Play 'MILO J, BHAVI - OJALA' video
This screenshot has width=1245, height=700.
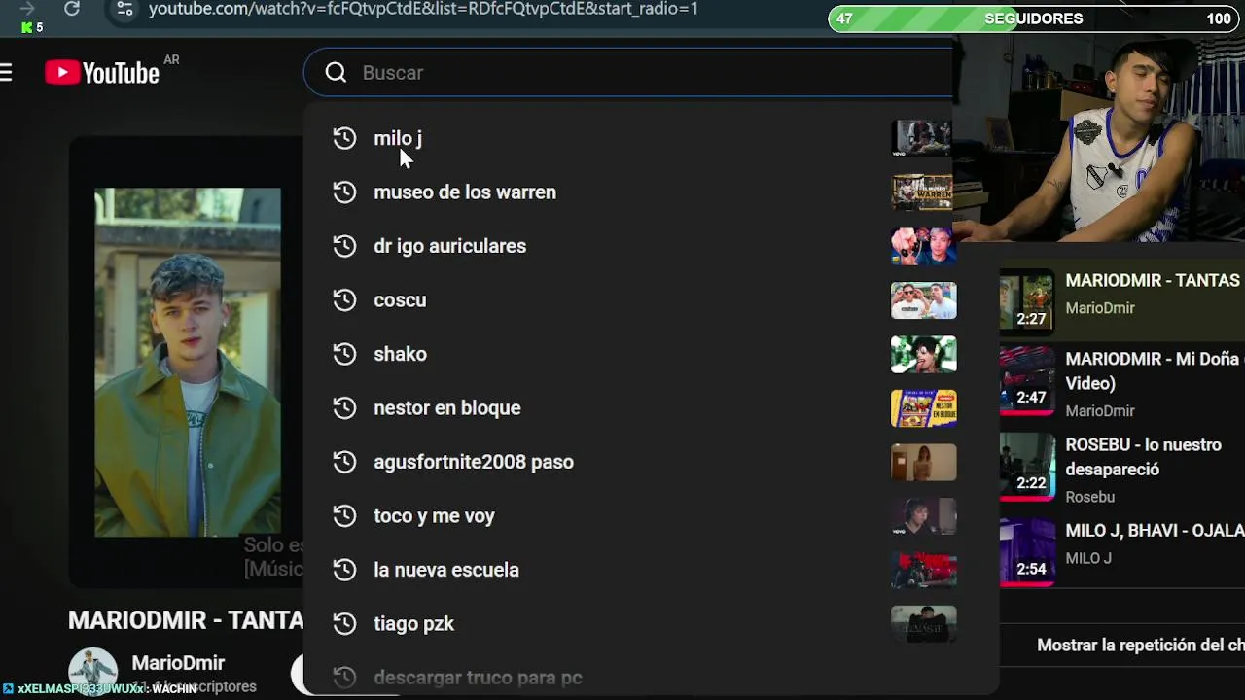tap(1155, 531)
